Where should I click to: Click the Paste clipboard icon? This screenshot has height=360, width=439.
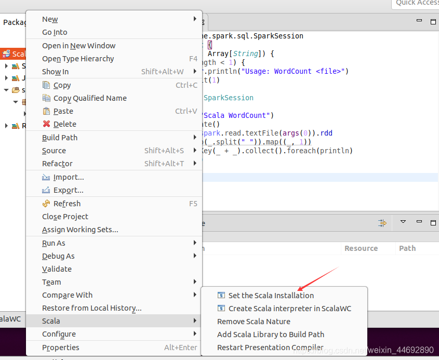pyautogui.click(x=46, y=111)
